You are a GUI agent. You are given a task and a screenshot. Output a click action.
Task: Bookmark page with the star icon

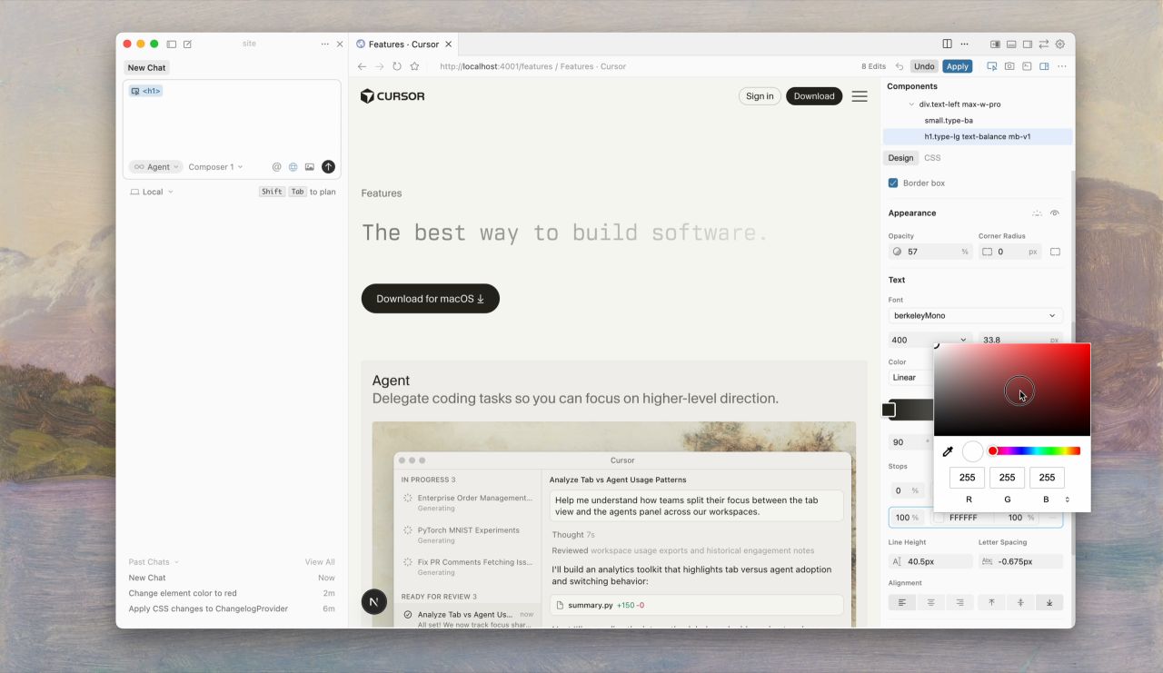414,66
